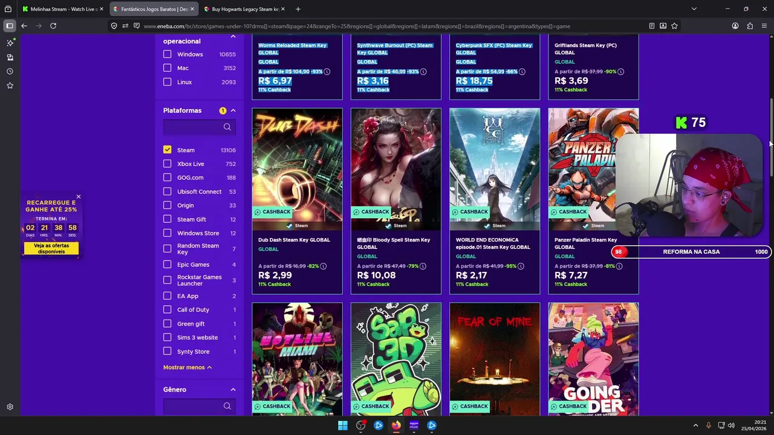Screen dimensions: 774x435
Task: Open bookmarks star in the sidebar
Action: (10, 86)
